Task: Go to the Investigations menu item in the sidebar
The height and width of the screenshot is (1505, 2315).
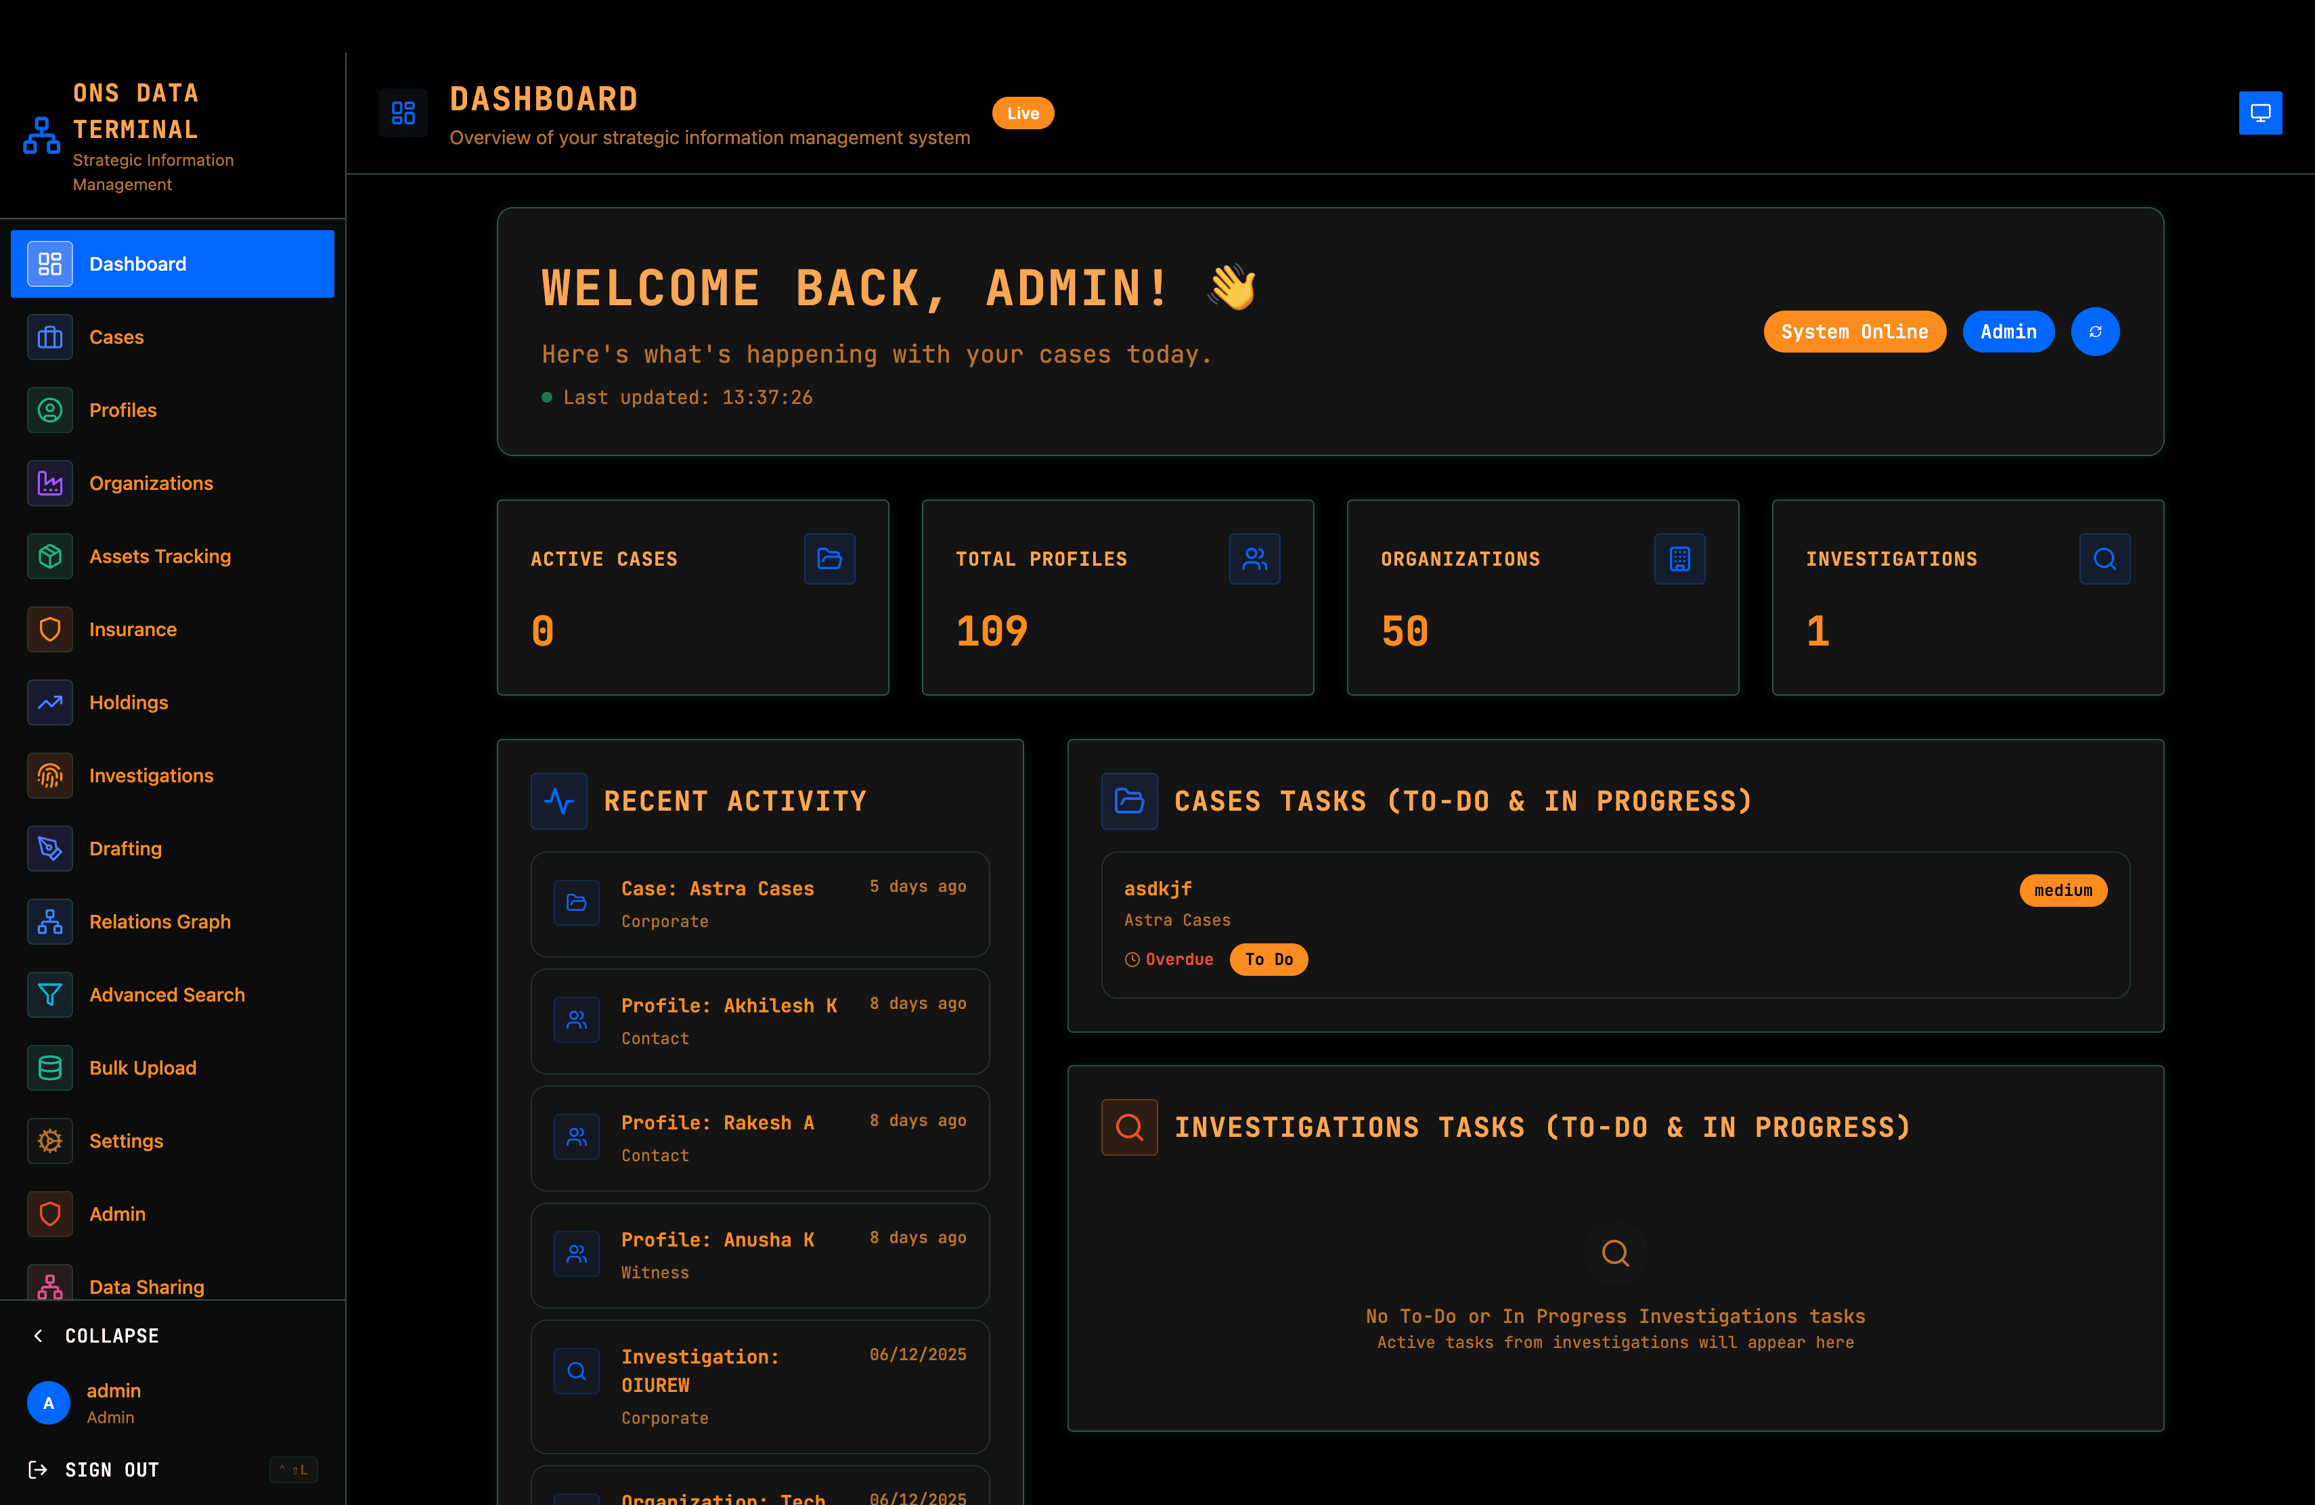Action: tap(172, 776)
